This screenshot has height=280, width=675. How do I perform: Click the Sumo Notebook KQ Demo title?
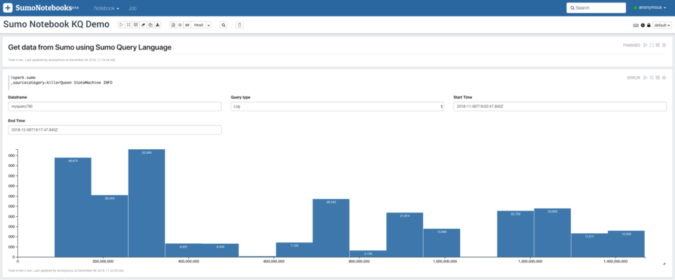tap(57, 24)
